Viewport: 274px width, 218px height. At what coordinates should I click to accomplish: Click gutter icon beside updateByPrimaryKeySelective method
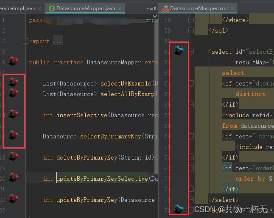[14, 177]
